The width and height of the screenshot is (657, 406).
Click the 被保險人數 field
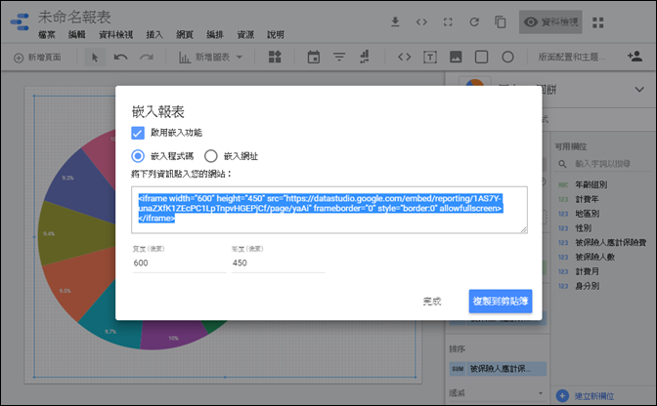pyautogui.click(x=594, y=257)
